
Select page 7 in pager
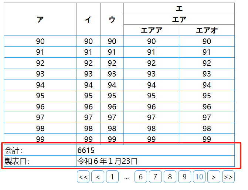pyautogui.click(x=155, y=177)
